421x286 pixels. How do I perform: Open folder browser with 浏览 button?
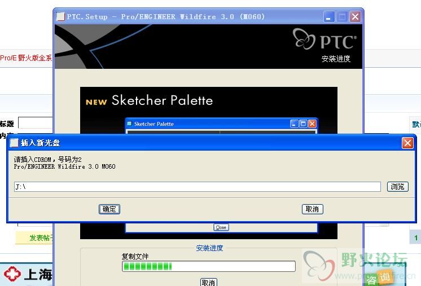tap(398, 187)
